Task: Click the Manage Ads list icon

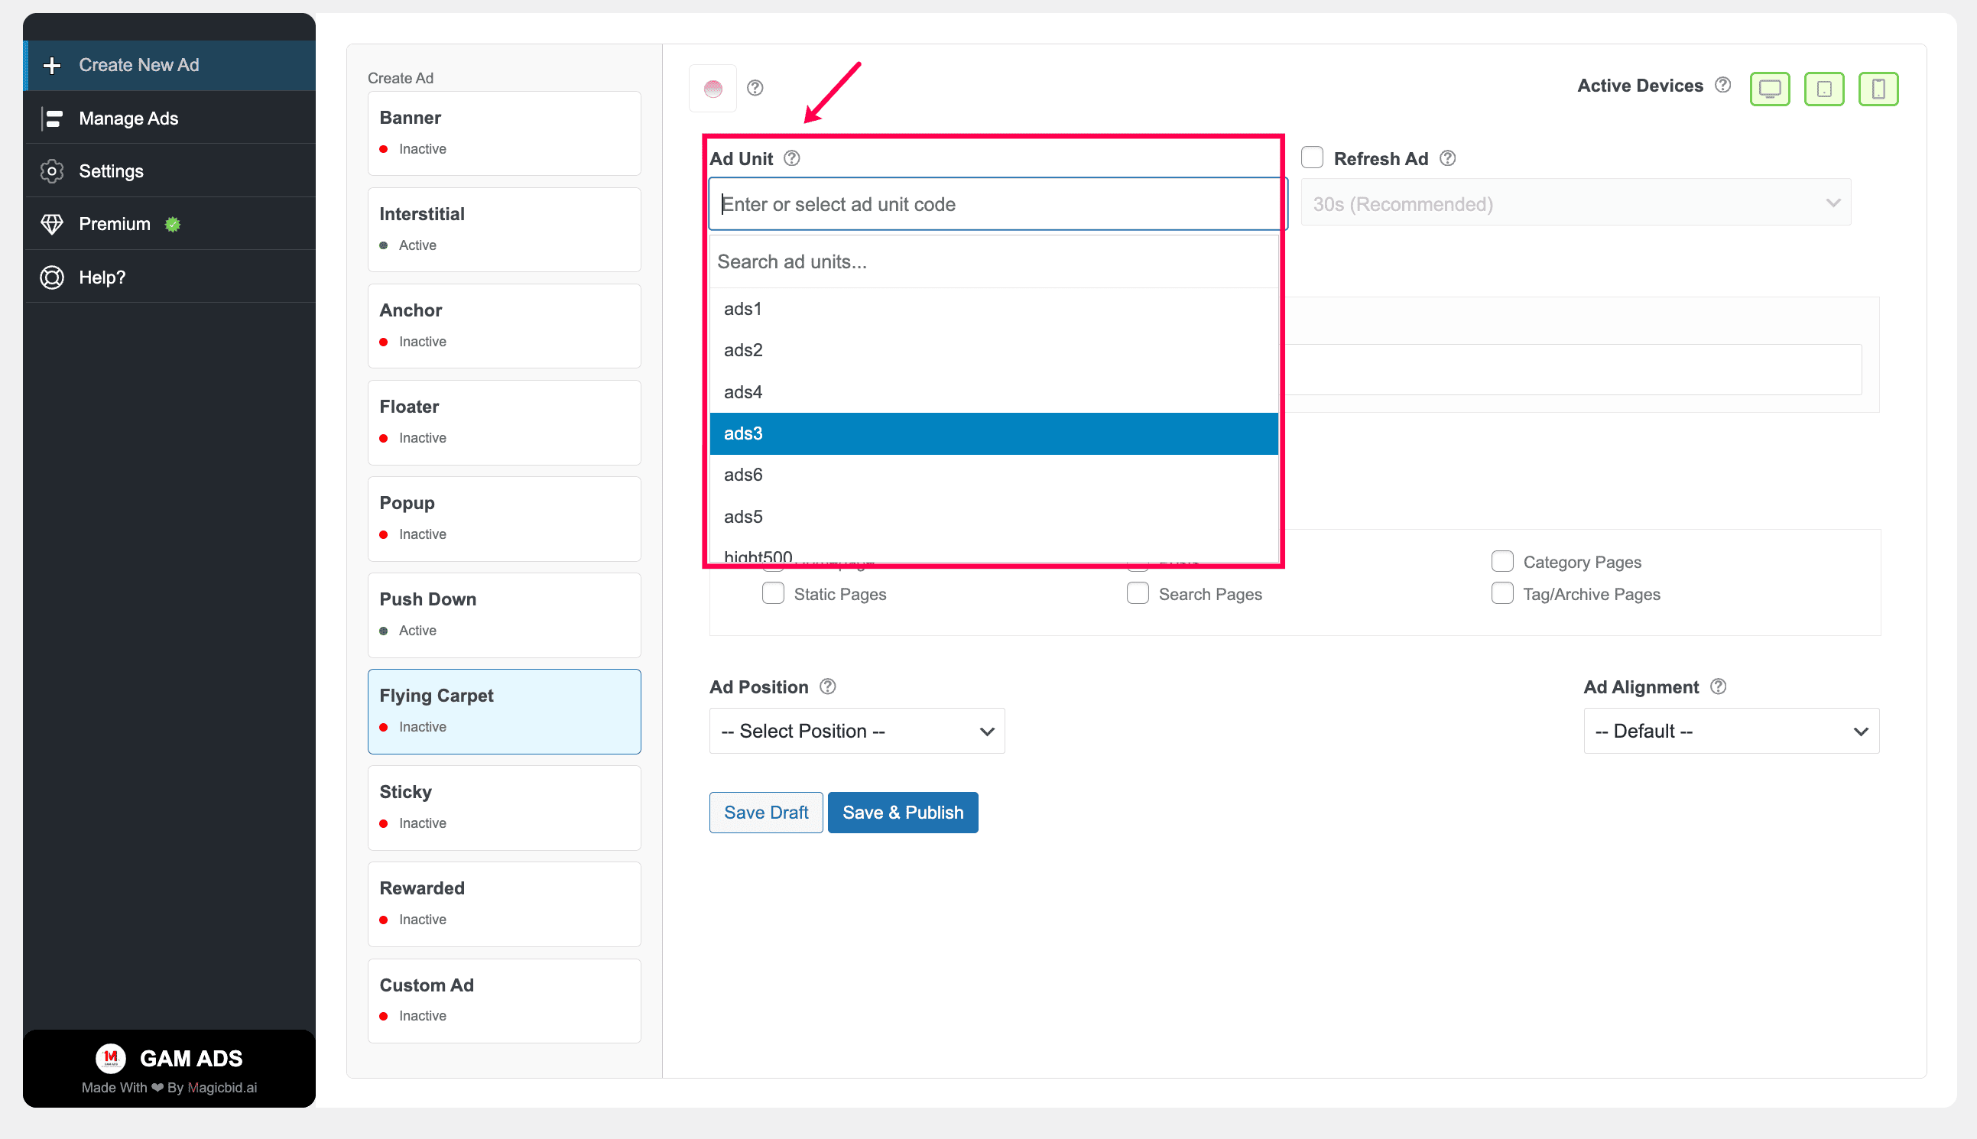Action: tap(52, 118)
